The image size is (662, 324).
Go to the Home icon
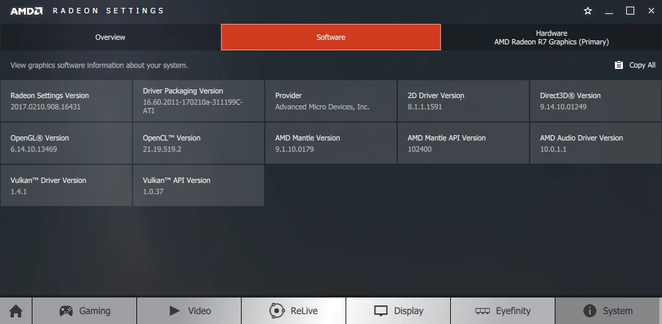16,311
